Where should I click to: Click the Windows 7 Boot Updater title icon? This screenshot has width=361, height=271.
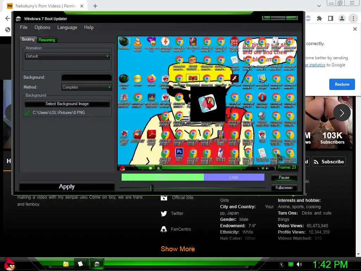pyautogui.click(x=18, y=19)
